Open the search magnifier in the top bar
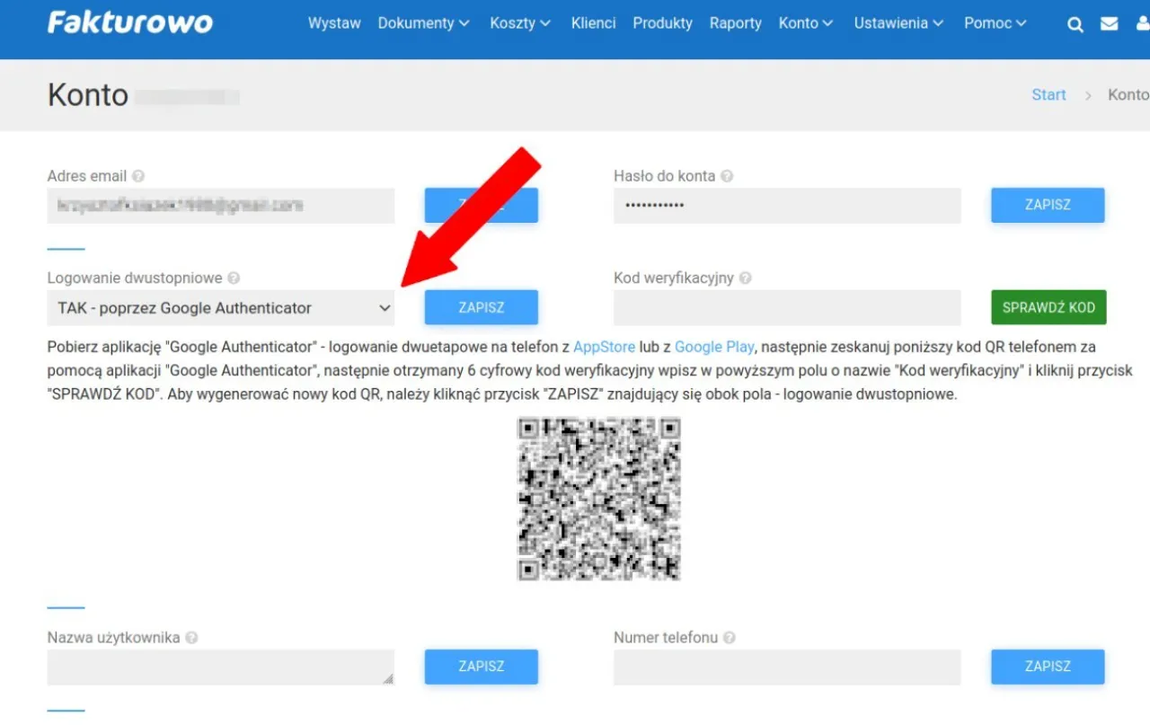 pyautogui.click(x=1075, y=23)
